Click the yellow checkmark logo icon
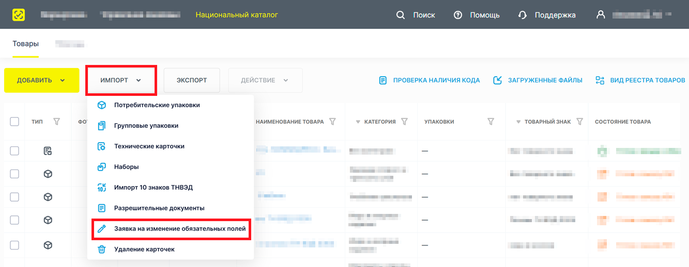 tap(19, 15)
